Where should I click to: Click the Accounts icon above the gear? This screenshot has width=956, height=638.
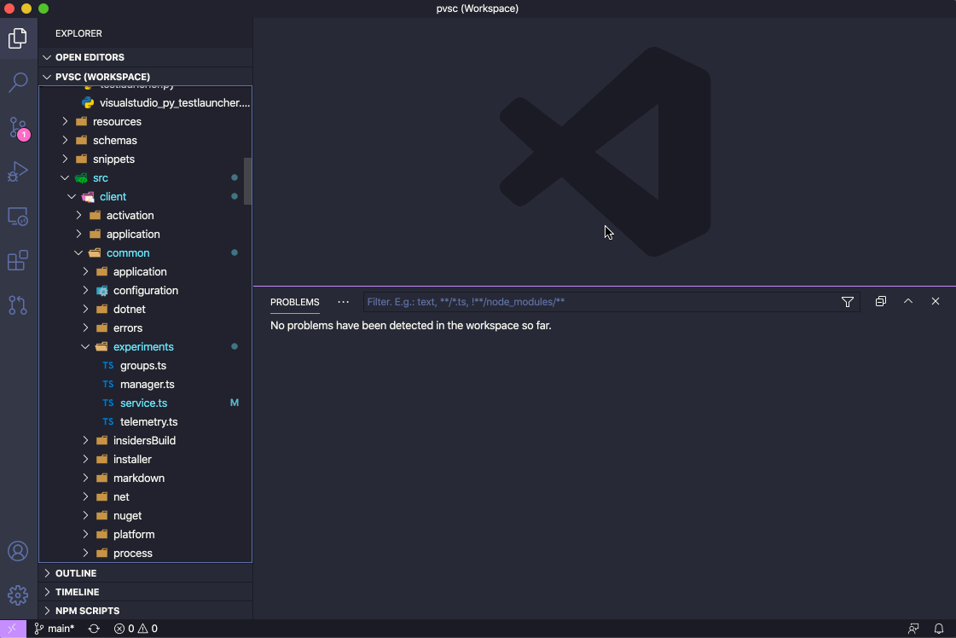18,551
